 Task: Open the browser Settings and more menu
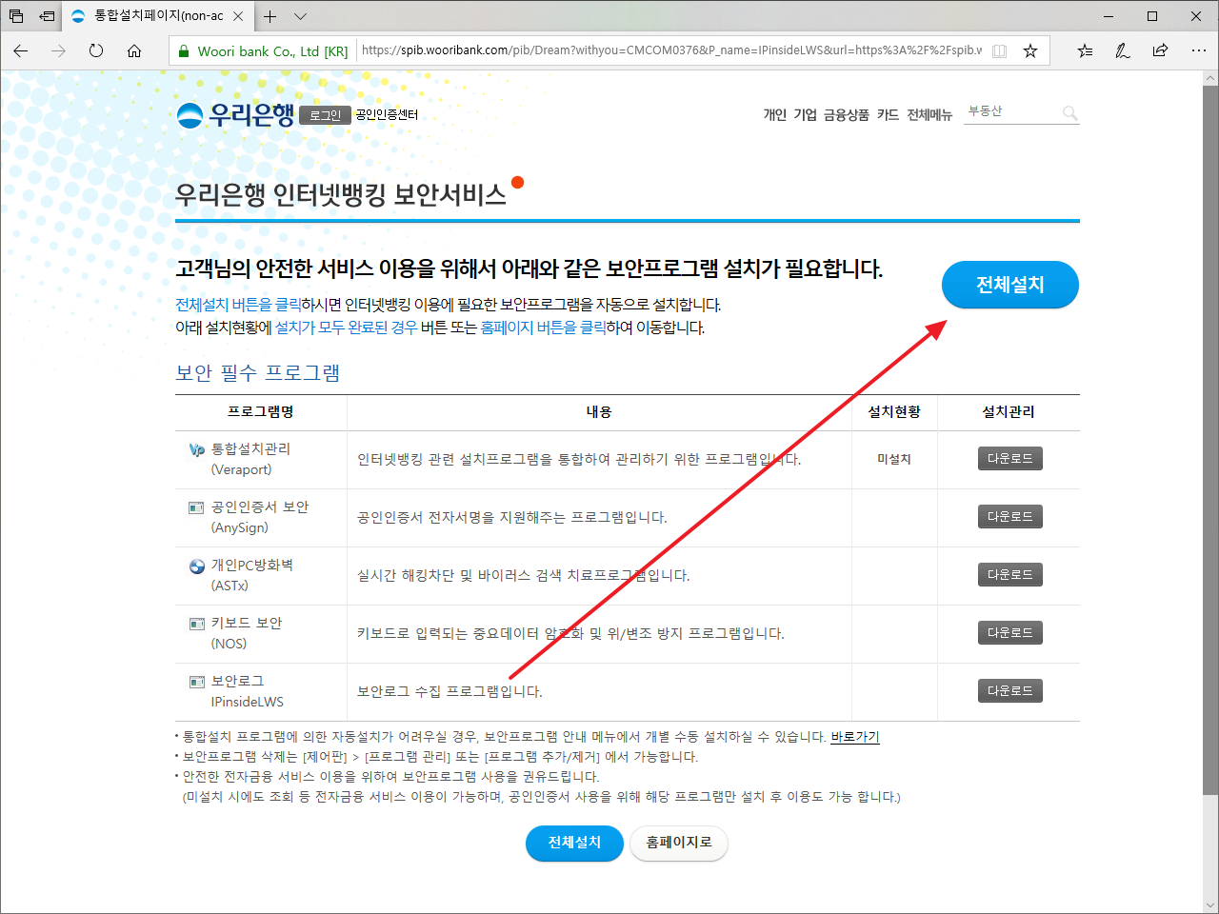coord(1198,51)
